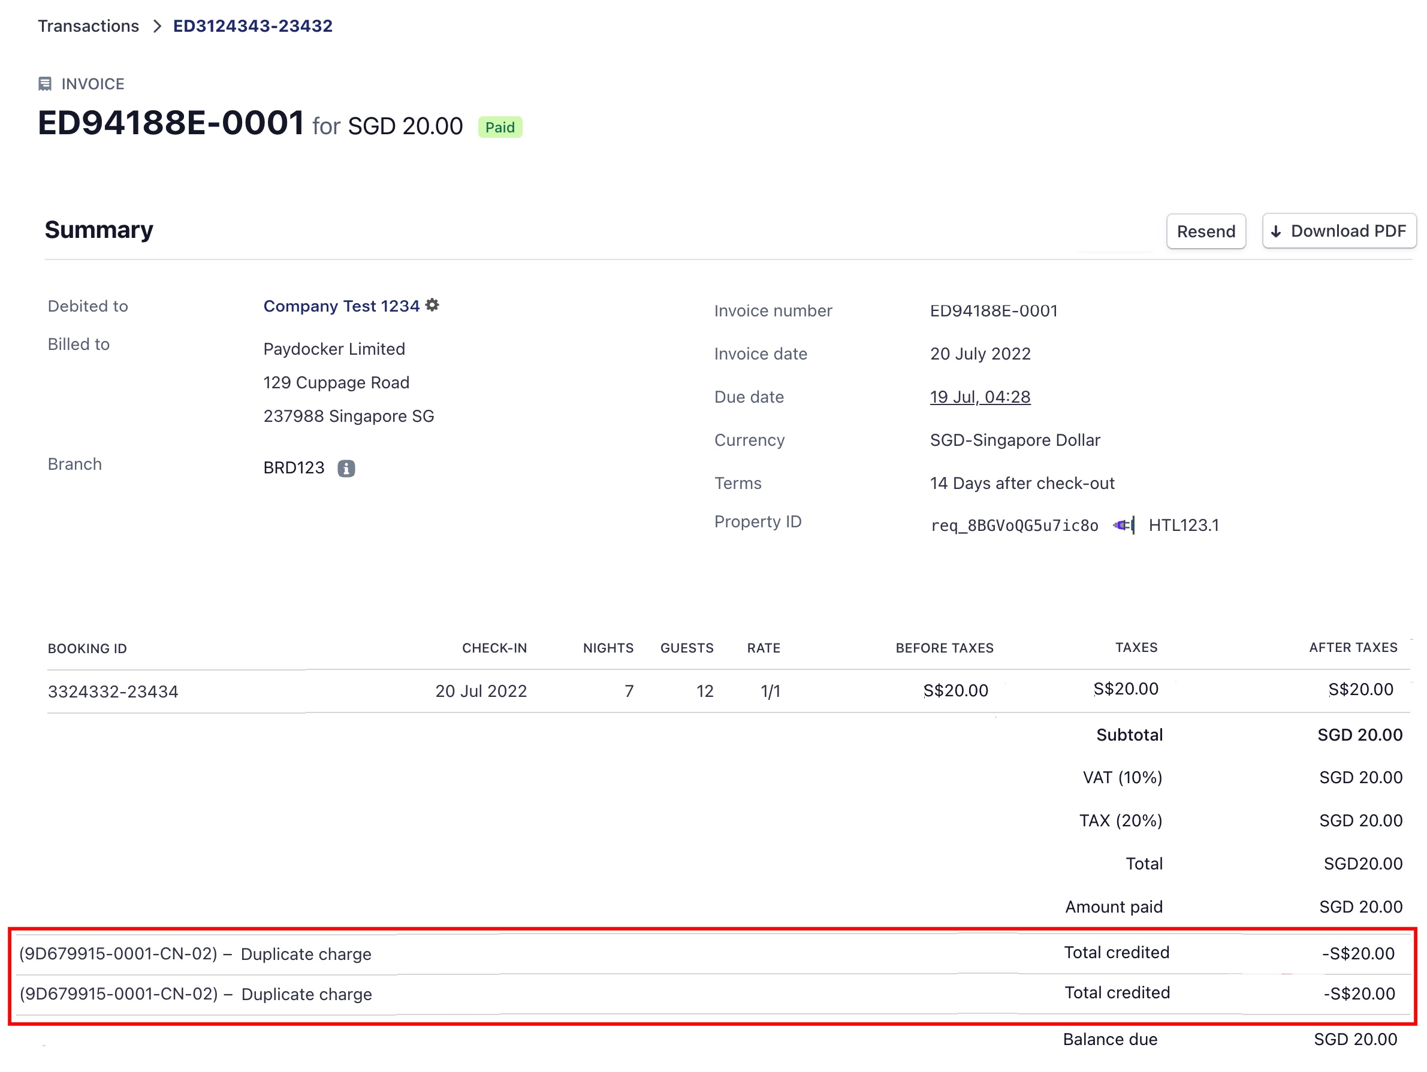Click first Duplicate charge credit note row

(195, 954)
